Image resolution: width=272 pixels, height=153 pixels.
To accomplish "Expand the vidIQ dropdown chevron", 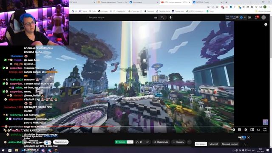I will [249, 137].
